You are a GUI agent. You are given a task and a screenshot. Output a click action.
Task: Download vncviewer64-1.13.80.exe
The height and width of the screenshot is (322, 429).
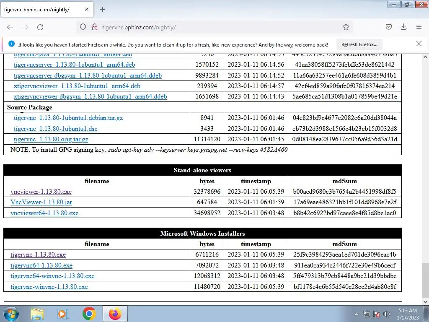44,213
